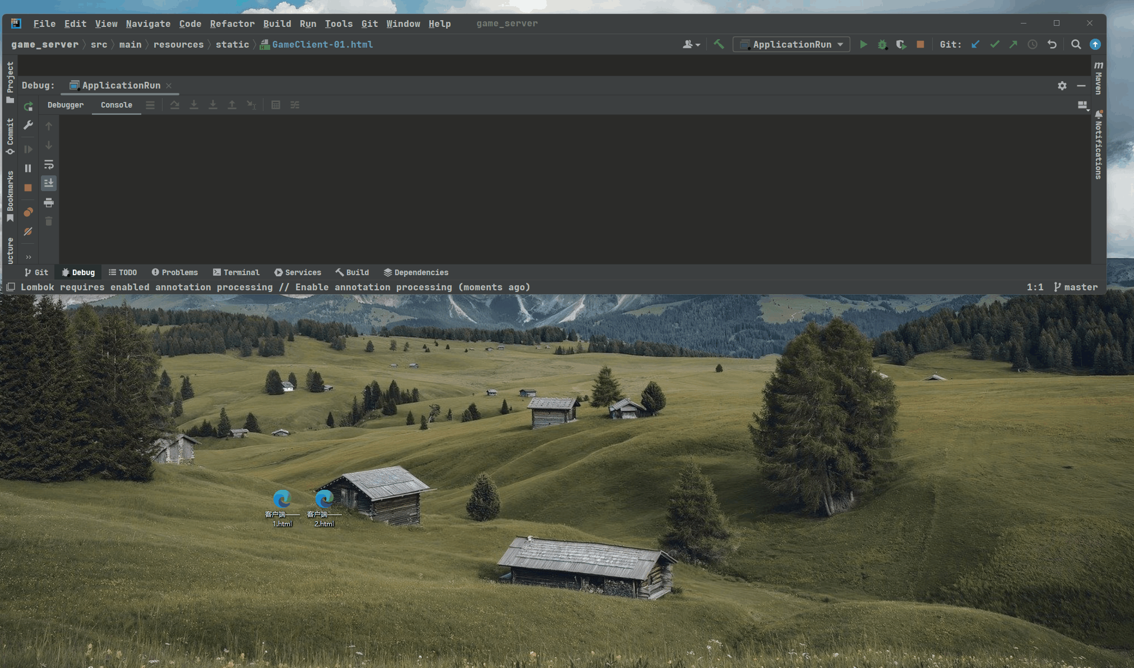Click the Rerun ApplicationRun icon
The height and width of the screenshot is (668, 1134).
[x=28, y=106]
